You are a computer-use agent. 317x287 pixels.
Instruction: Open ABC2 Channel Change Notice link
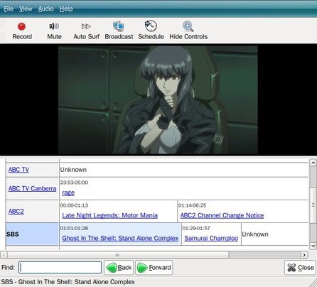coord(222,215)
